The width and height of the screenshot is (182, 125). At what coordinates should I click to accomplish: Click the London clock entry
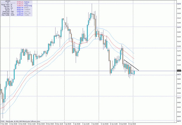[x=23, y=11]
